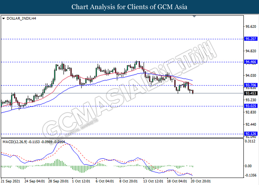The width and height of the screenshot is (259, 185).
Task: Click the 94.820 price axis value
Action: pyautogui.click(x=250, y=51)
